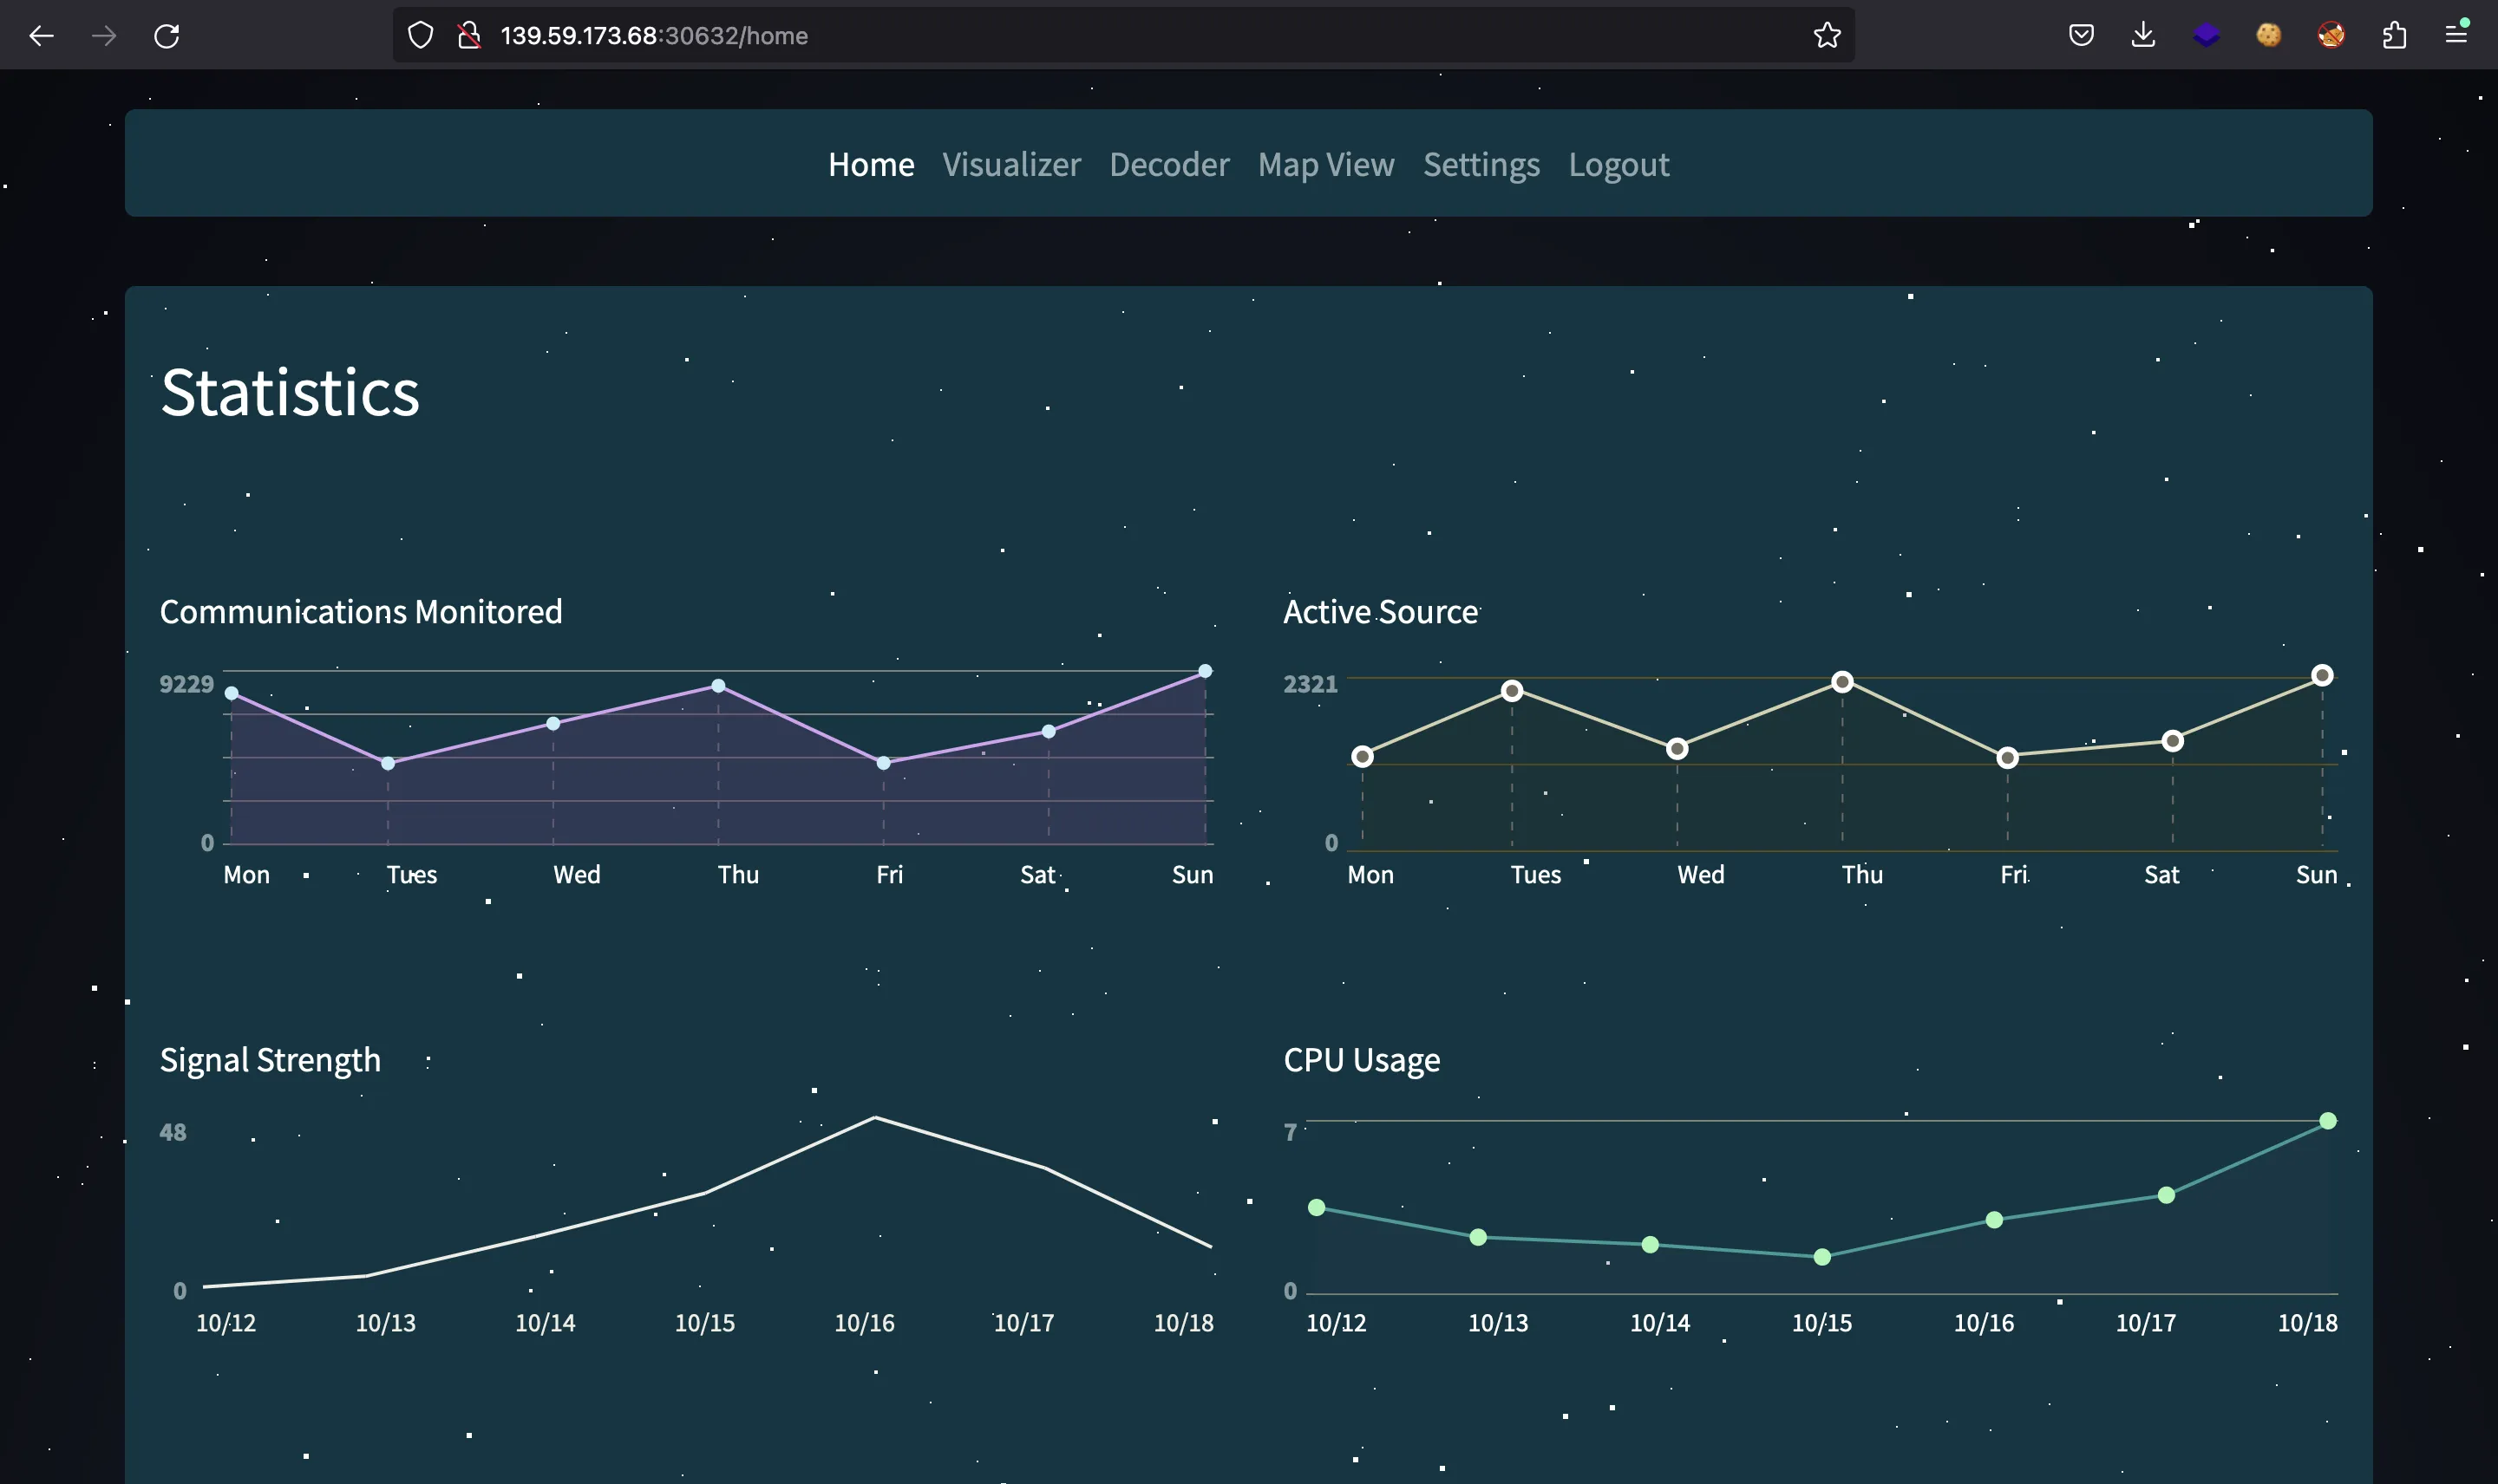Open the browser hamburger menu

pyautogui.click(x=2457, y=36)
